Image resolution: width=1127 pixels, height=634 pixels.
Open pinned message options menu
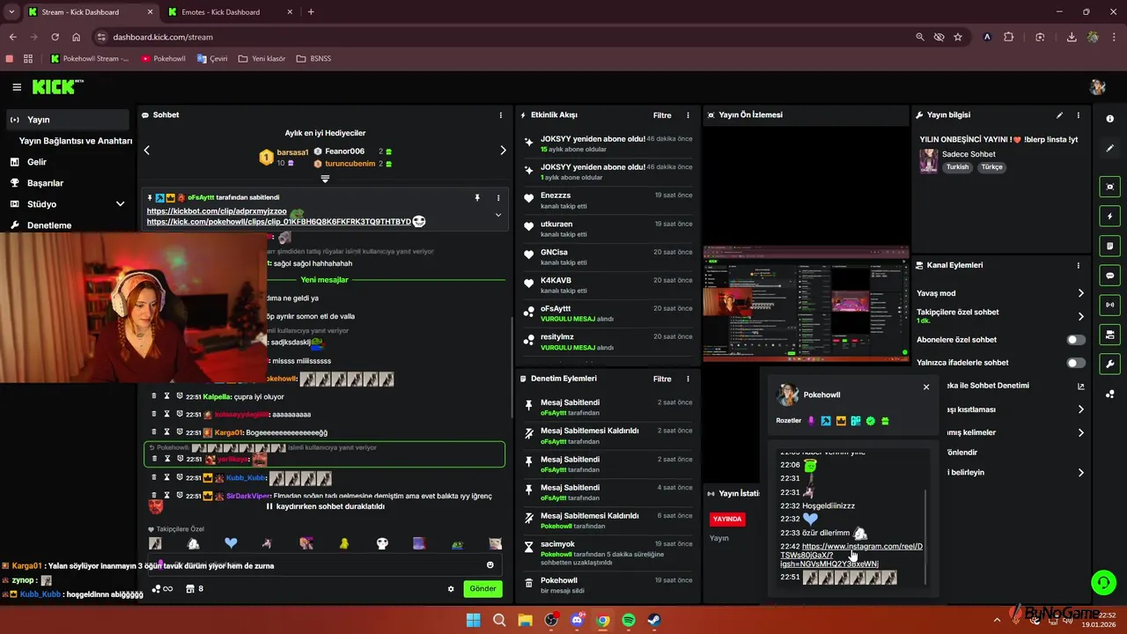pyautogui.click(x=498, y=198)
